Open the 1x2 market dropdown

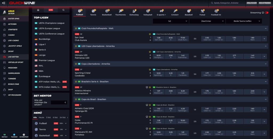171,21
